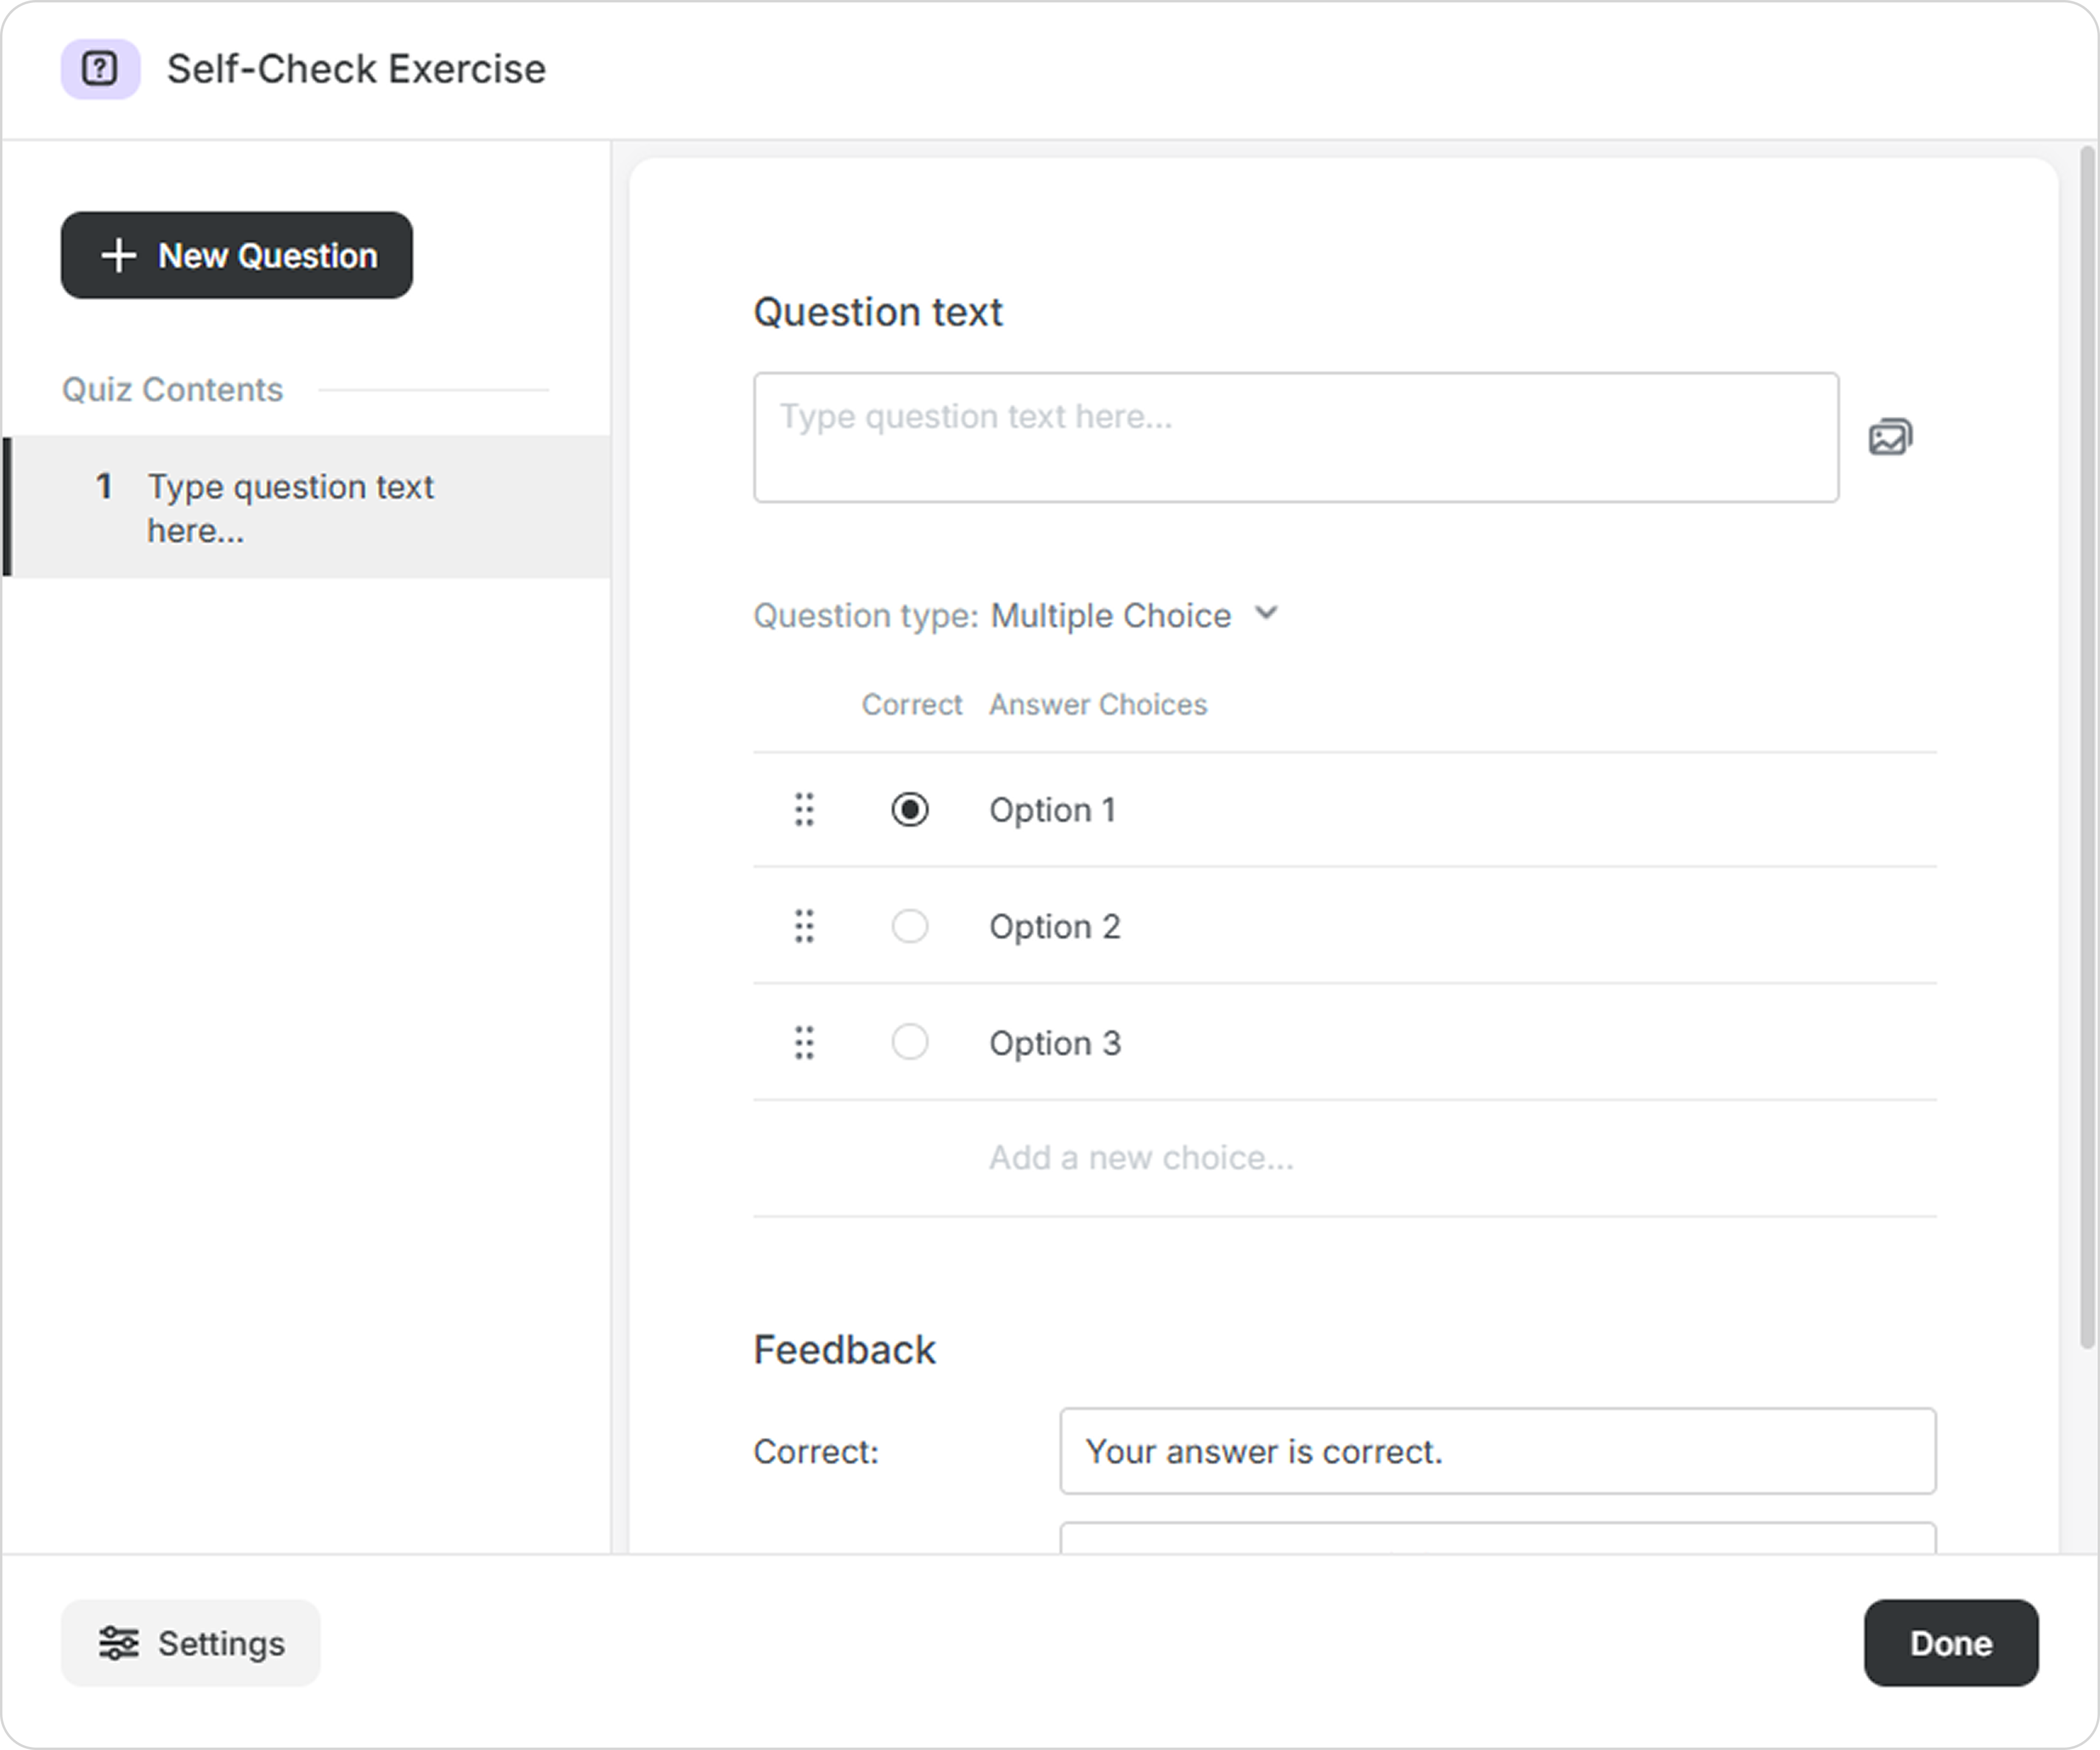Open the Question type dropdown chevron
The image size is (2100, 1750).
click(1266, 613)
